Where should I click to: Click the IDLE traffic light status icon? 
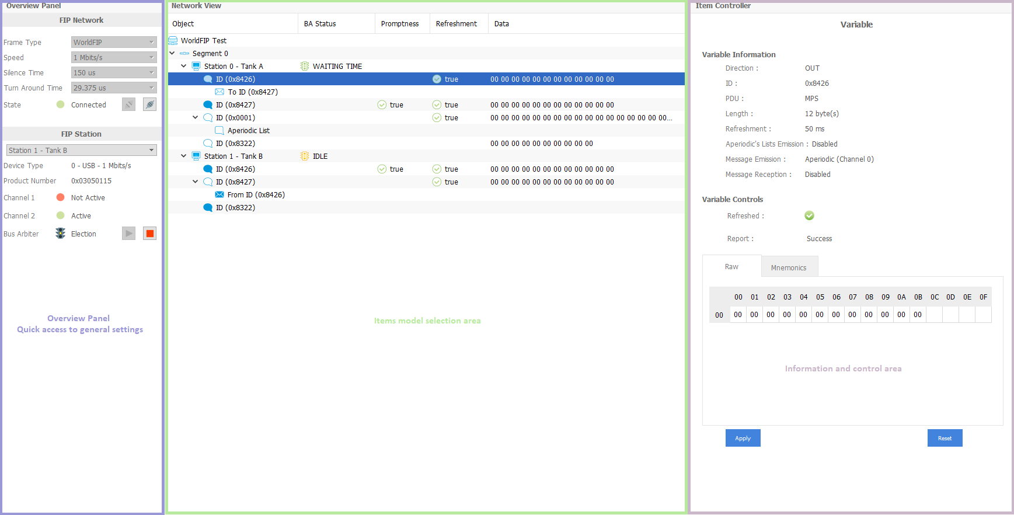304,156
